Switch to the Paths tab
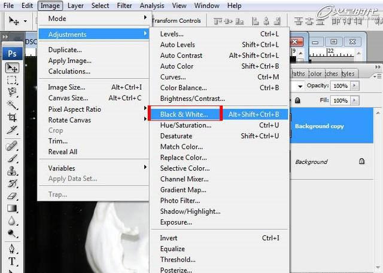The width and height of the screenshot is (383, 273). pos(298,73)
